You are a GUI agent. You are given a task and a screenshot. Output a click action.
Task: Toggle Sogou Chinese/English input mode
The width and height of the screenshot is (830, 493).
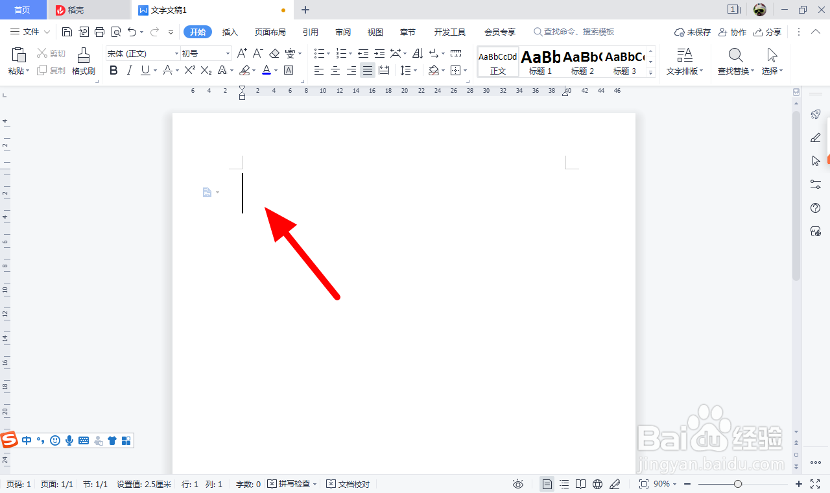[27, 440]
